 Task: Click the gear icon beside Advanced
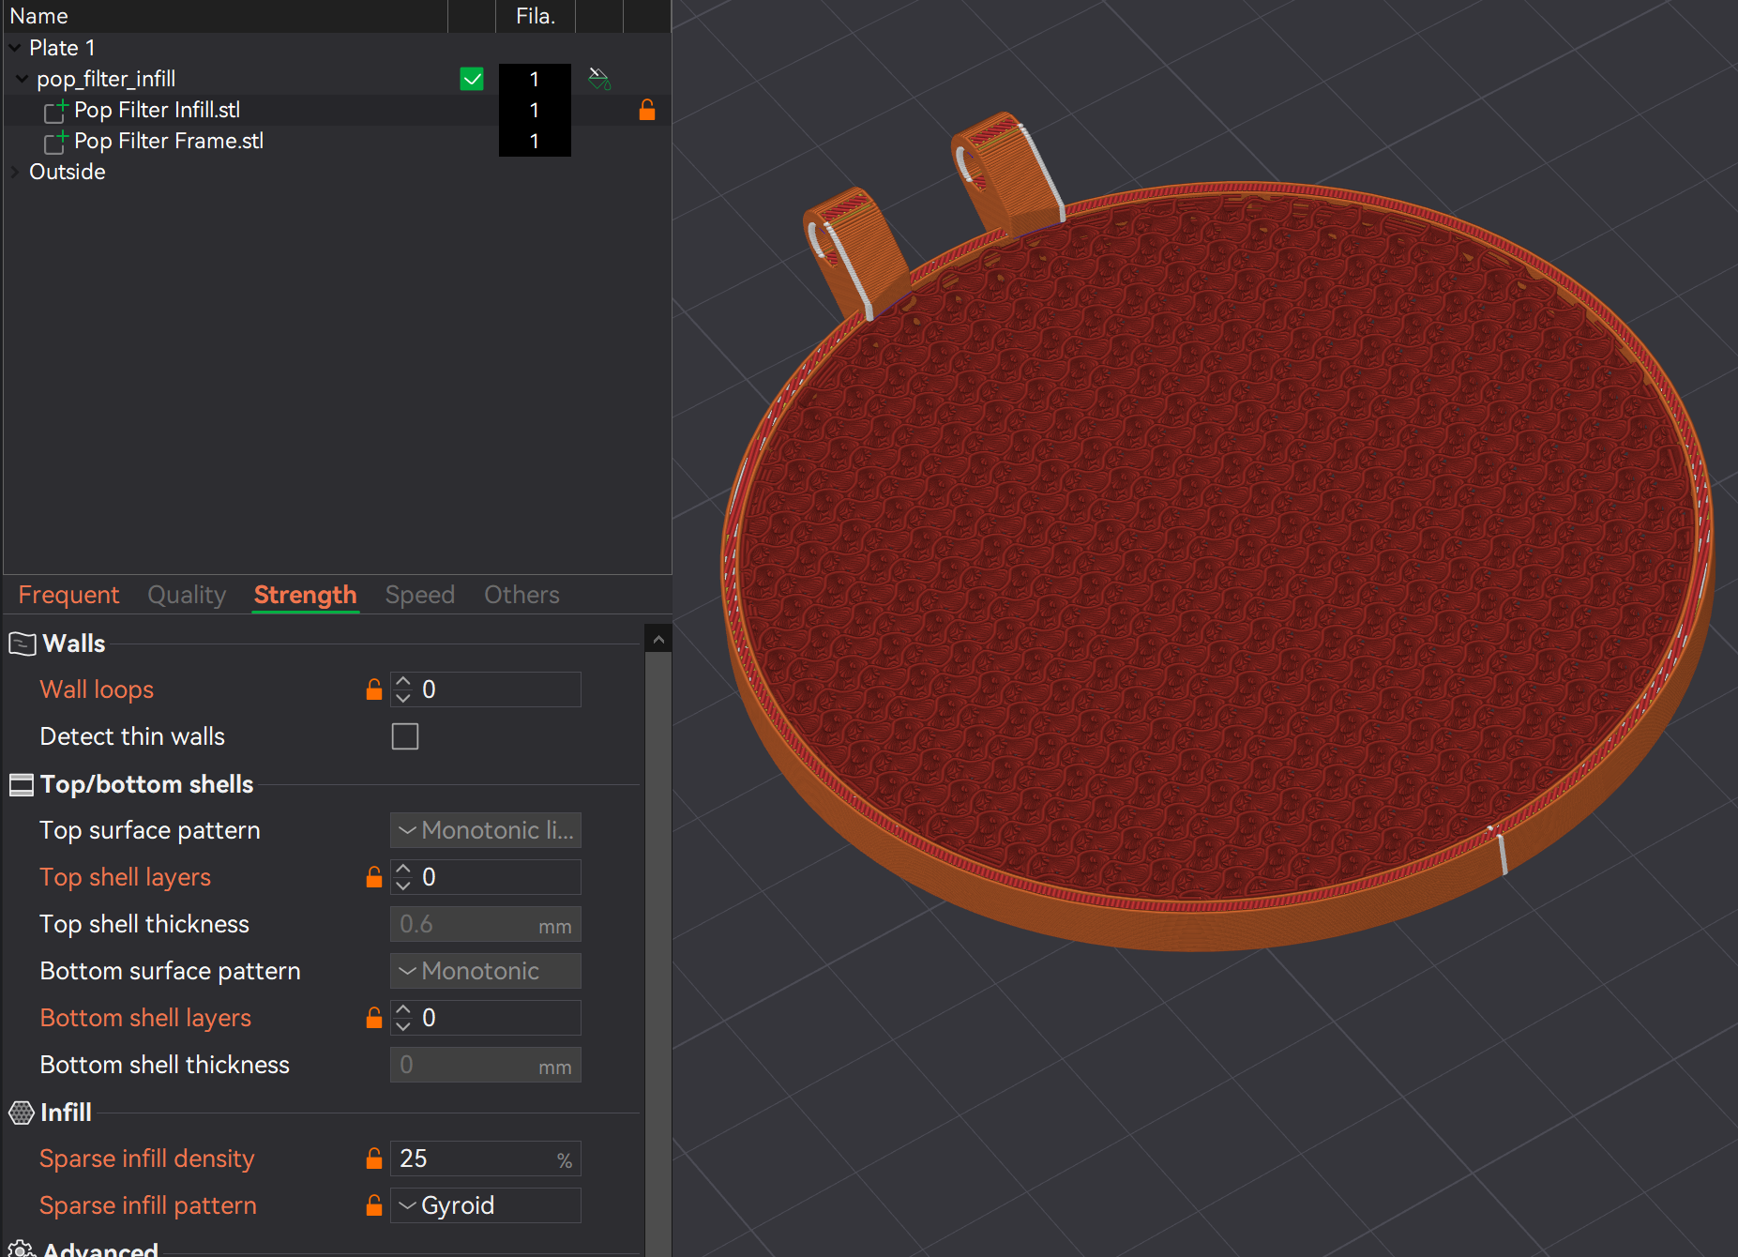pyautogui.click(x=21, y=1249)
